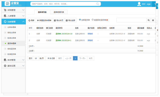This screenshot has height=97, width=160.
Task: Click page number 1 in pagination
Action: coord(75,58)
